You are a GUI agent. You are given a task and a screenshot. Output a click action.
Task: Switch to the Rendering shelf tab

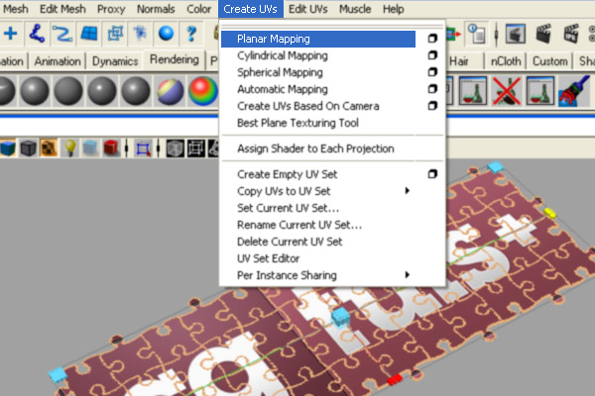(x=175, y=59)
